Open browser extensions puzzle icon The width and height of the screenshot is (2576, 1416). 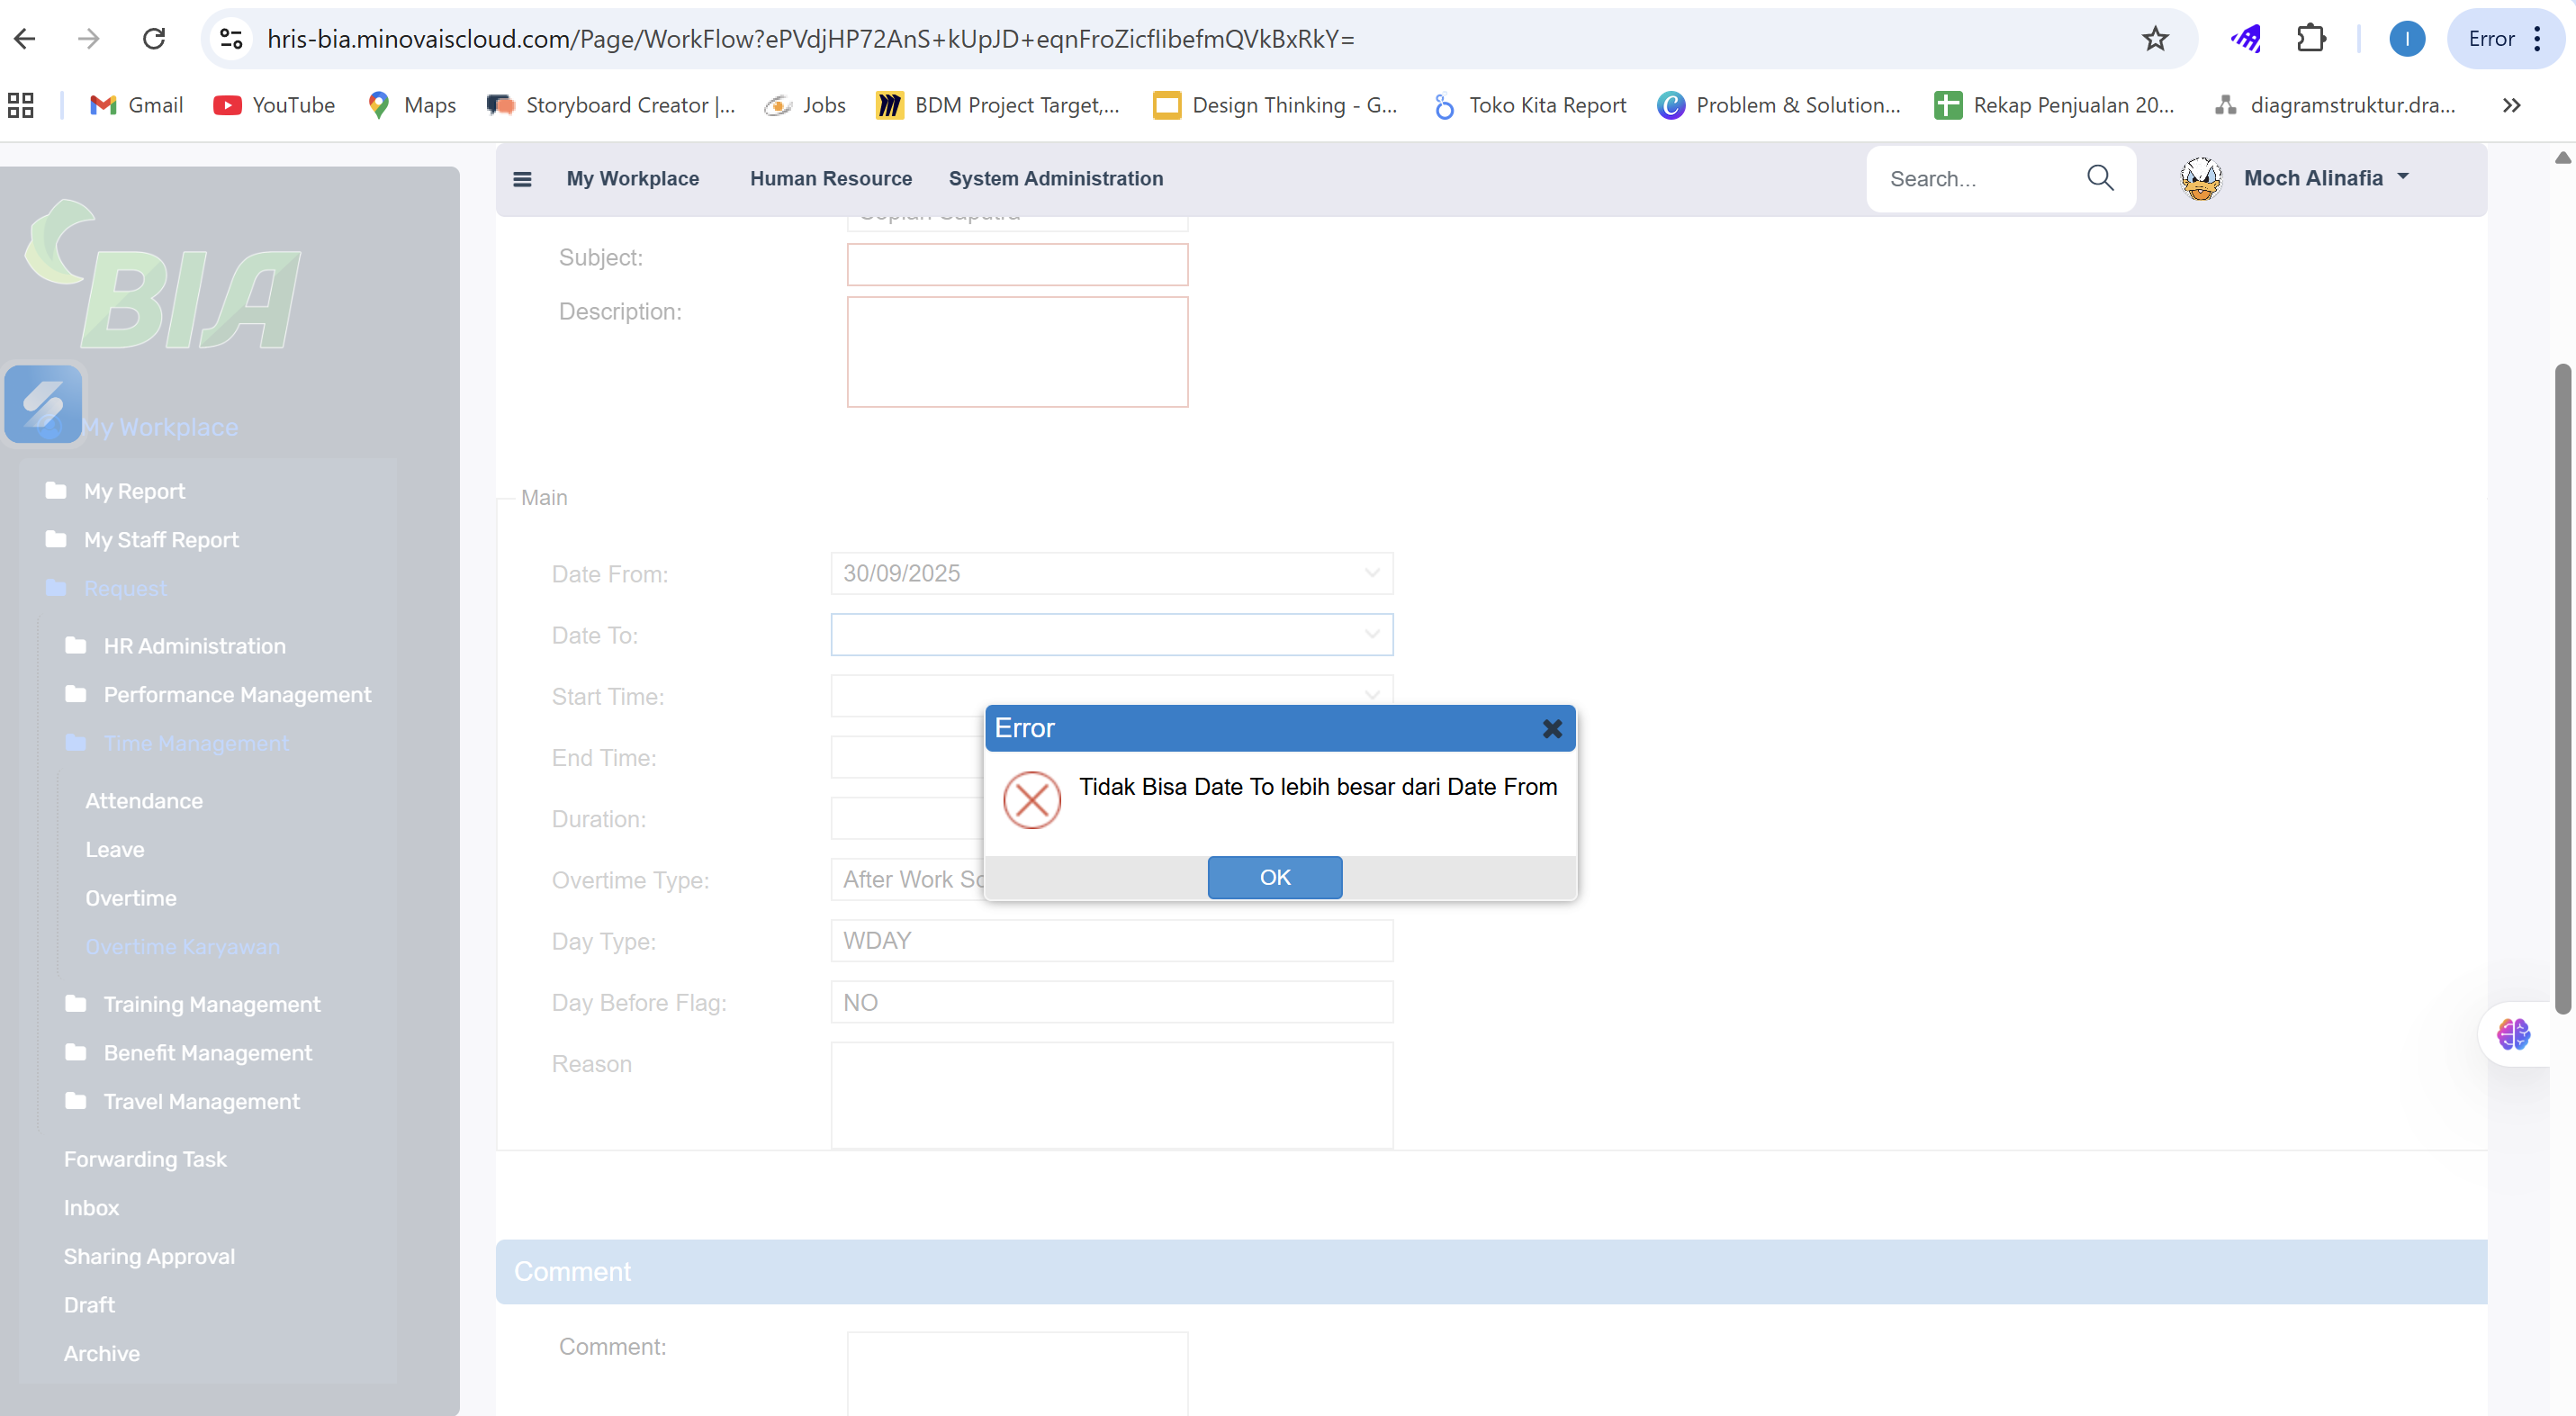(2311, 39)
